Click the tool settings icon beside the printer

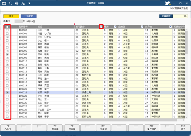click(23, 3)
